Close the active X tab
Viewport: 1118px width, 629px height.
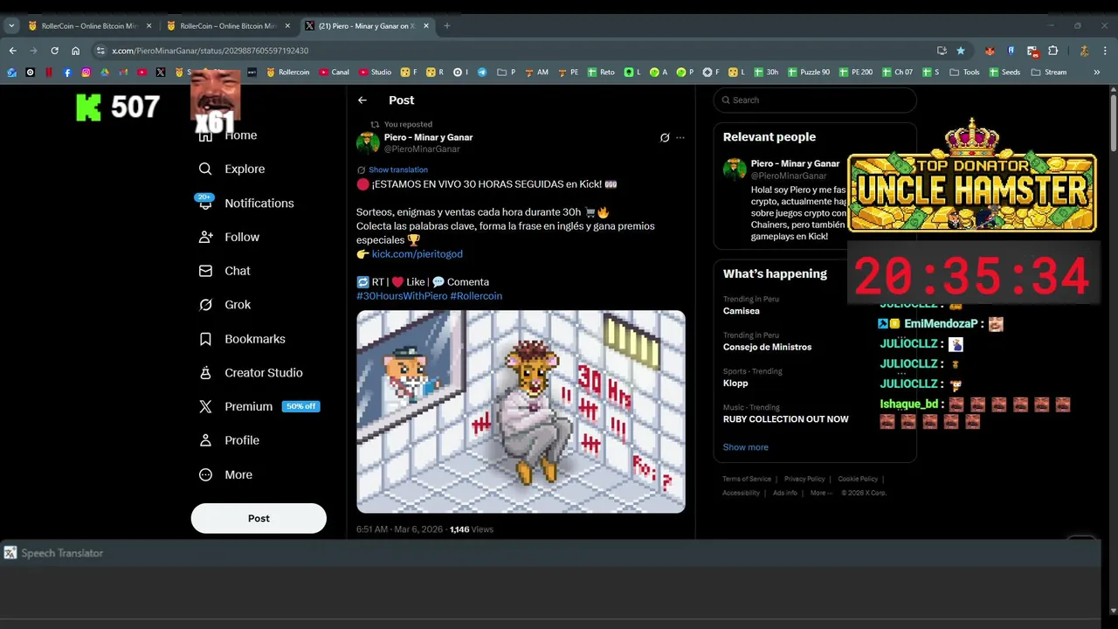coord(426,26)
